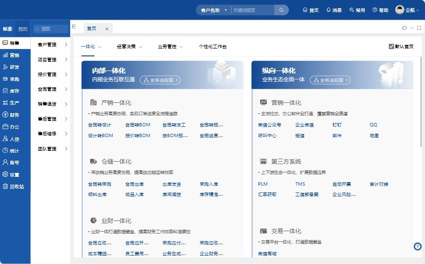Open the tab list dropdown chevron beside refresh

(412, 28)
